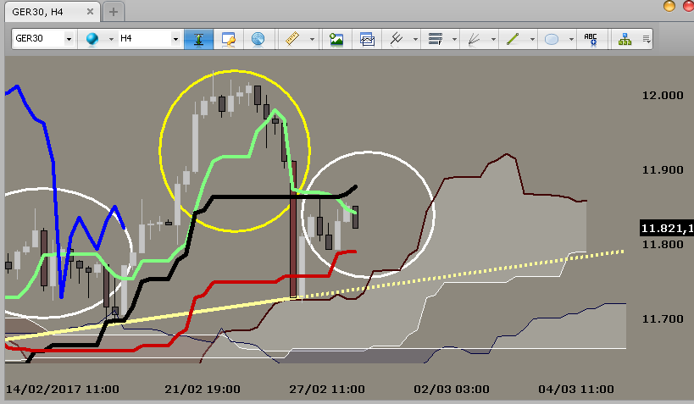The image size is (694, 404).
Task: Select the Fibonacci retracement lines tool
Action: coord(435,39)
